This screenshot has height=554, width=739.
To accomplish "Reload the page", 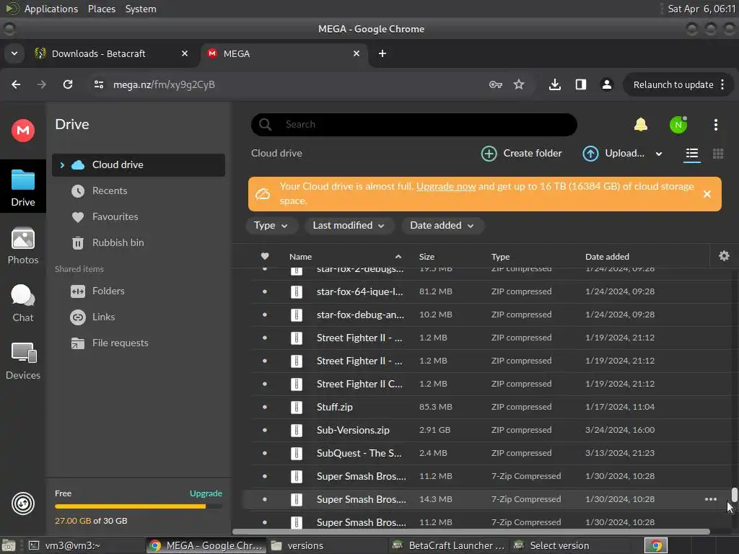I will coord(68,84).
